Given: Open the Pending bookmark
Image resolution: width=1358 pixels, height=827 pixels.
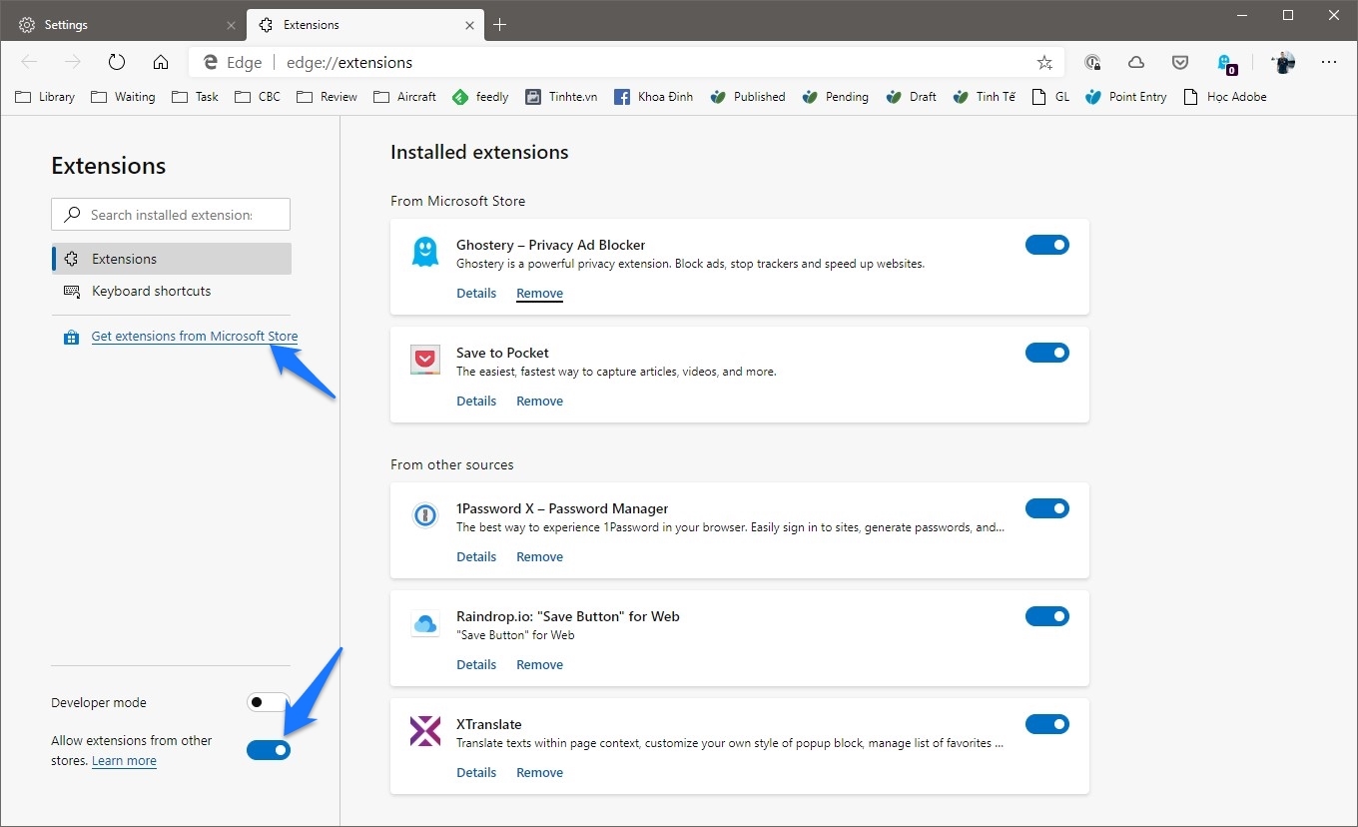Looking at the screenshot, I should click(835, 97).
